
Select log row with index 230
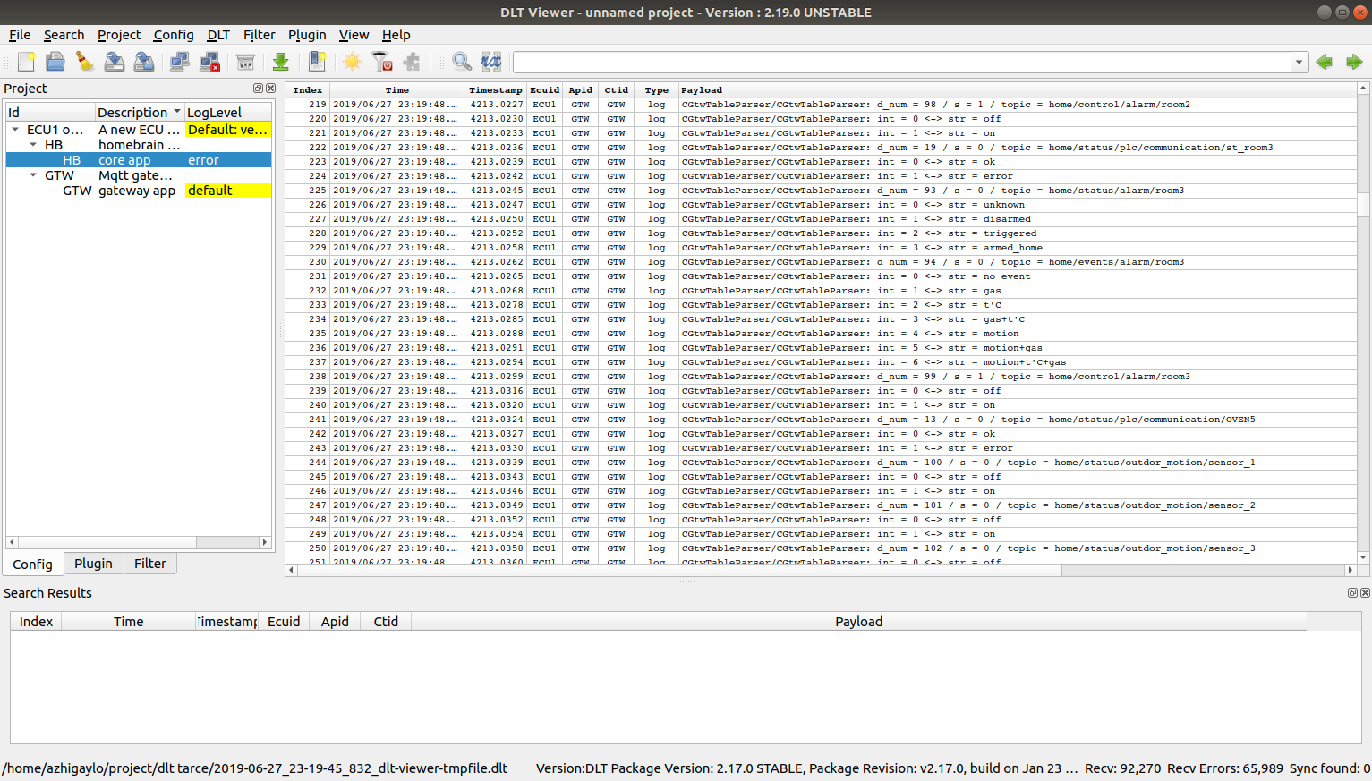point(821,262)
